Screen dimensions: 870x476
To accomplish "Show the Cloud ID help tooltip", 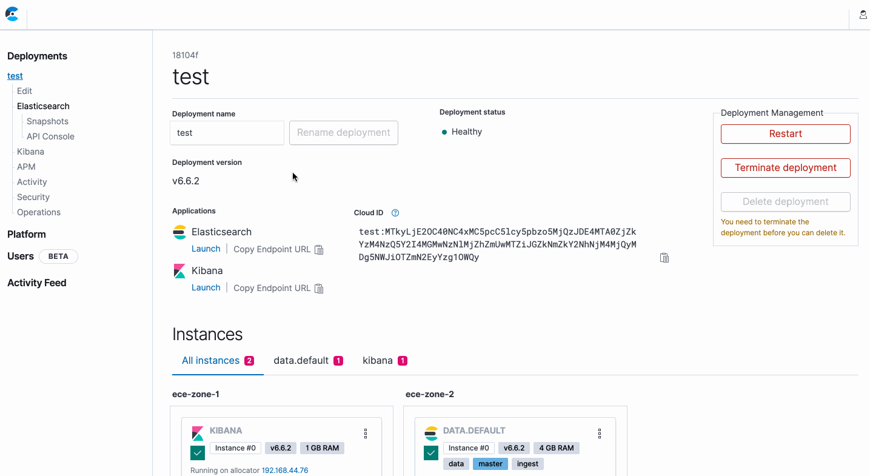I will point(395,213).
